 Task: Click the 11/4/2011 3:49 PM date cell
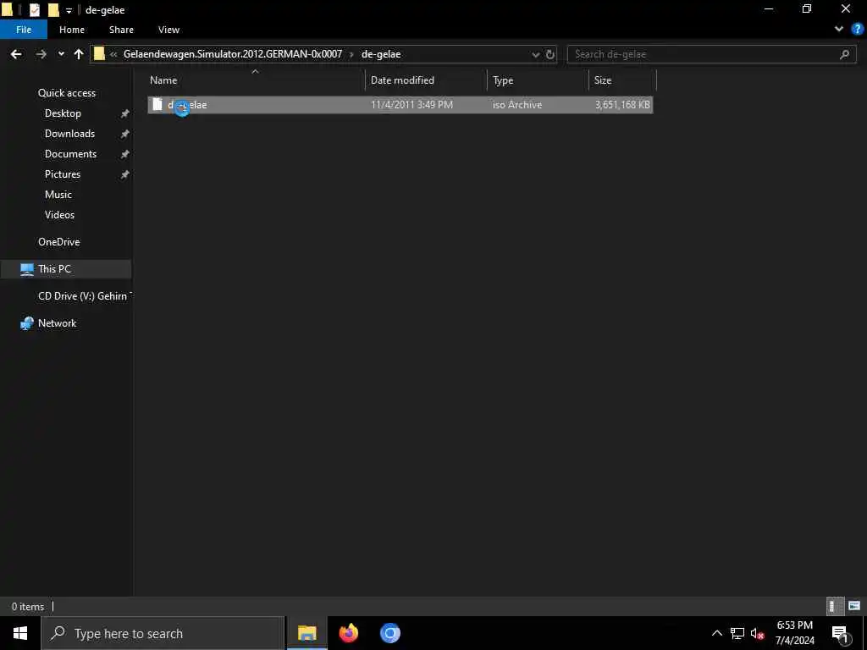pos(412,104)
